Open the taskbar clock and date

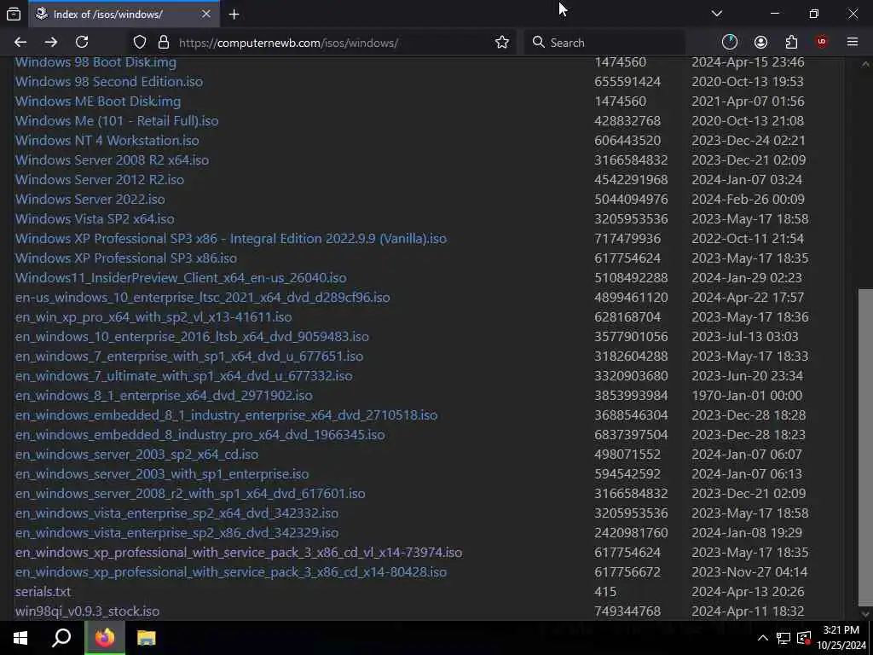click(x=841, y=638)
